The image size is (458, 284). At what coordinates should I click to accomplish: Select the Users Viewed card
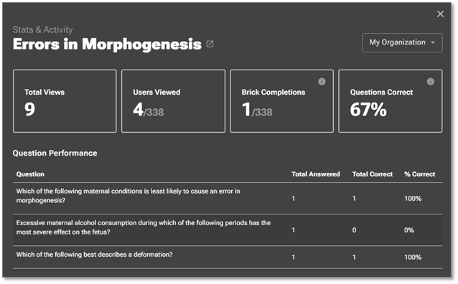(x=173, y=101)
